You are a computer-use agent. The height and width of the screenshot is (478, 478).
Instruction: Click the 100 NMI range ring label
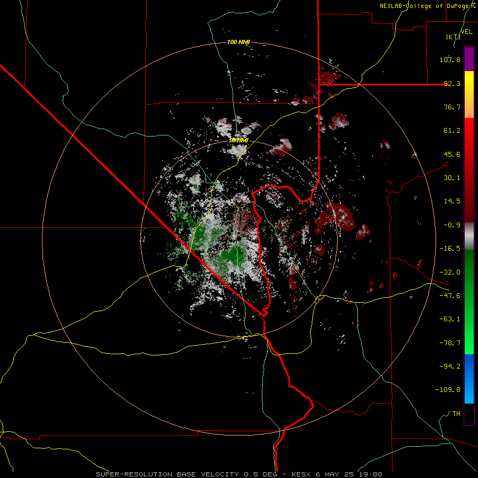pos(238,42)
